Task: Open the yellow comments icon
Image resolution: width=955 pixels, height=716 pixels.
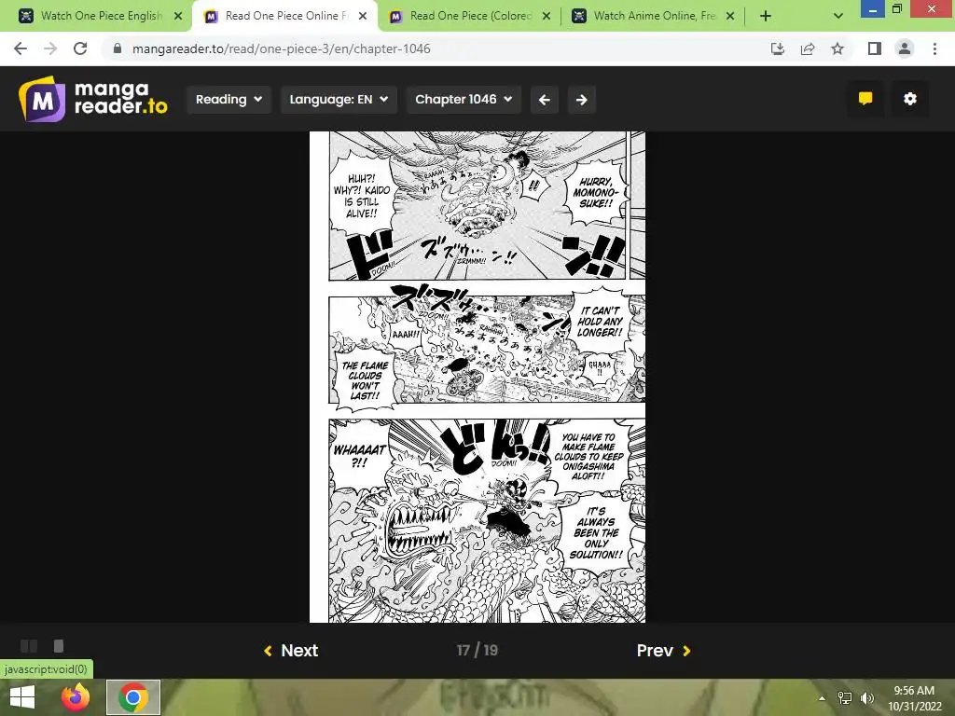Action: pos(865,99)
